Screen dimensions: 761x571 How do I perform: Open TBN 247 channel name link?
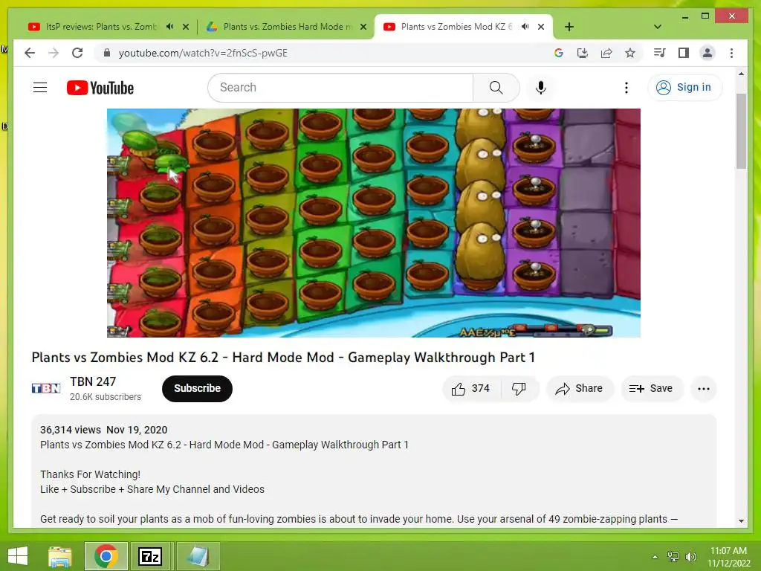coord(93,381)
